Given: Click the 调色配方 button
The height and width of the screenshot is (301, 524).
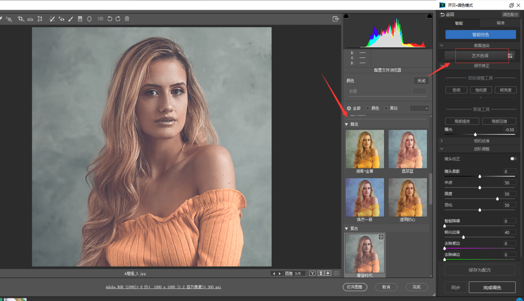Looking at the screenshot, I should coord(510,14).
